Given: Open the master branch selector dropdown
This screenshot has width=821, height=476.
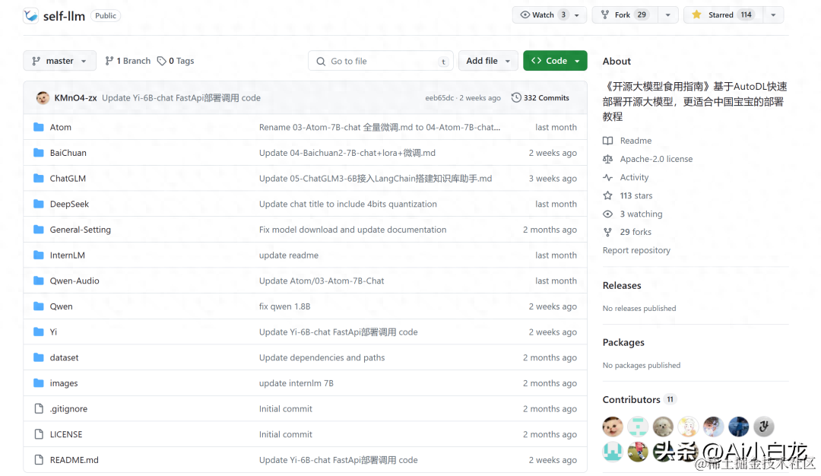Looking at the screenshot, I should point(60,61).
